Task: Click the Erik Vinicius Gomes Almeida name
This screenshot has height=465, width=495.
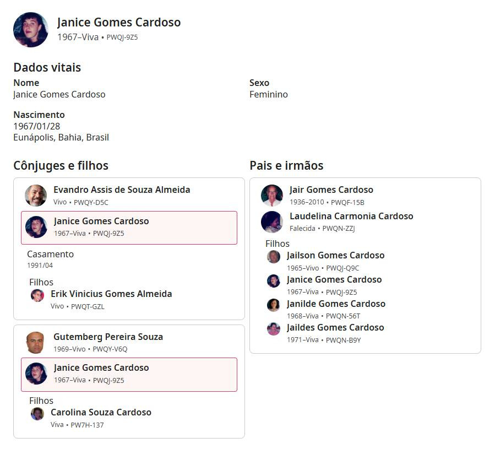Action: (x=111, y=294)
